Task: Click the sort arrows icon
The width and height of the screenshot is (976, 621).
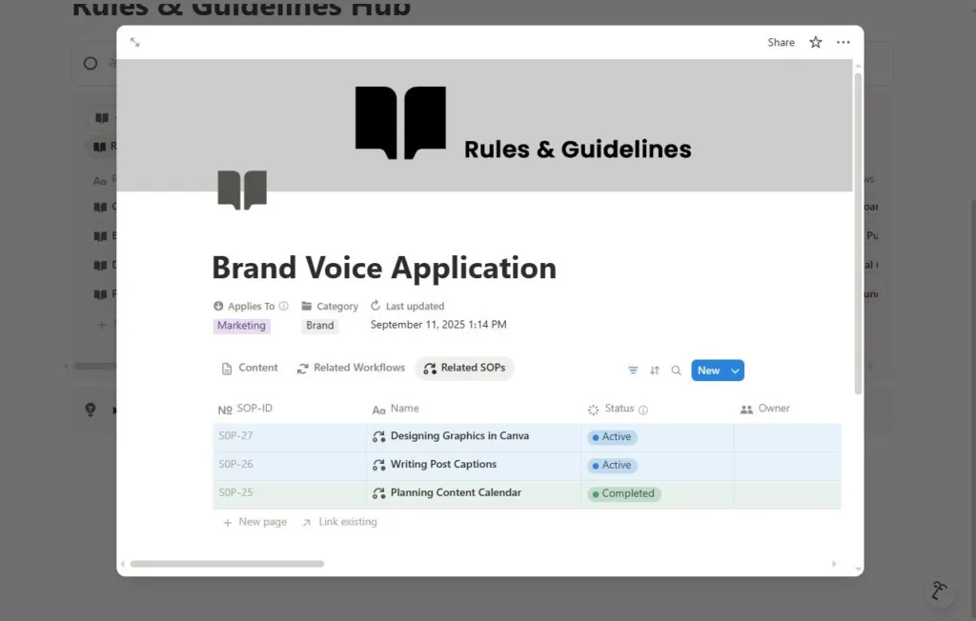Action: click(x=655, y=371)
